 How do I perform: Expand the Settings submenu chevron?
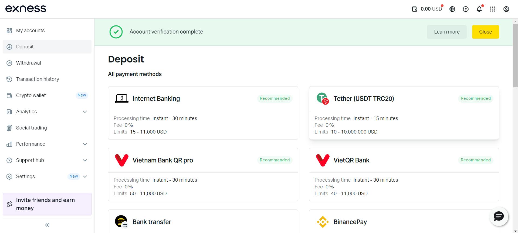click(85, 177)
